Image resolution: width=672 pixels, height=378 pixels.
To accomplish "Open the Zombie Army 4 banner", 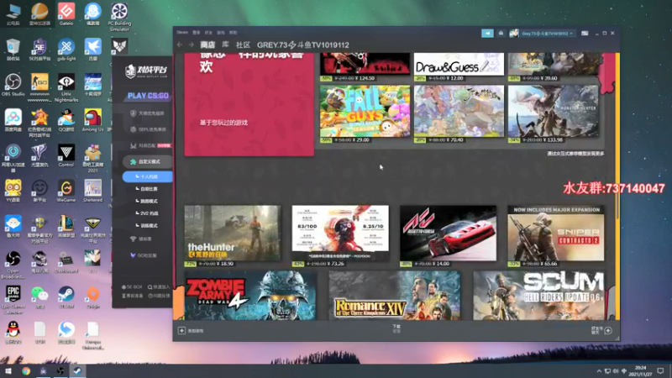I will [250, 296].
